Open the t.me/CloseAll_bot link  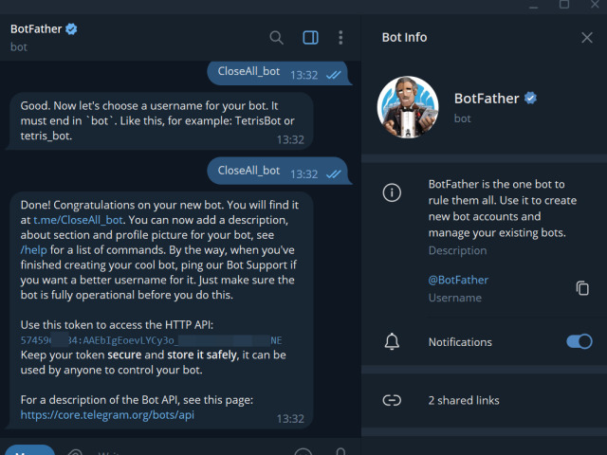click(x=78, y=220)
